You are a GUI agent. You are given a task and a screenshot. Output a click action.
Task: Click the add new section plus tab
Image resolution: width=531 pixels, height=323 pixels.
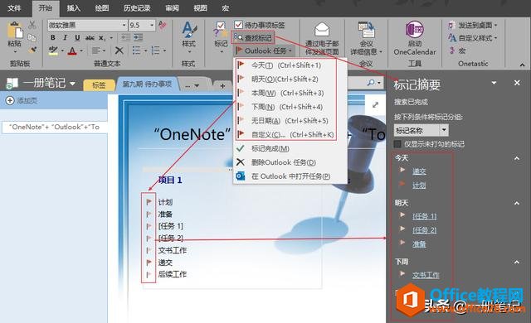[x=222, y=85]
